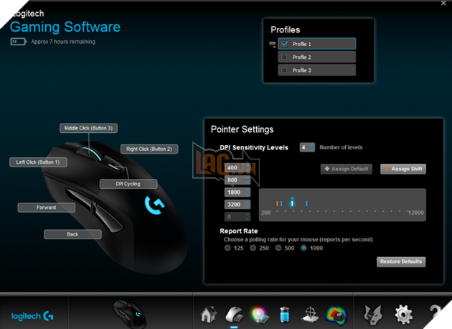
Task: Click the Left Click (Button 1) label
Action: [38, 162]
